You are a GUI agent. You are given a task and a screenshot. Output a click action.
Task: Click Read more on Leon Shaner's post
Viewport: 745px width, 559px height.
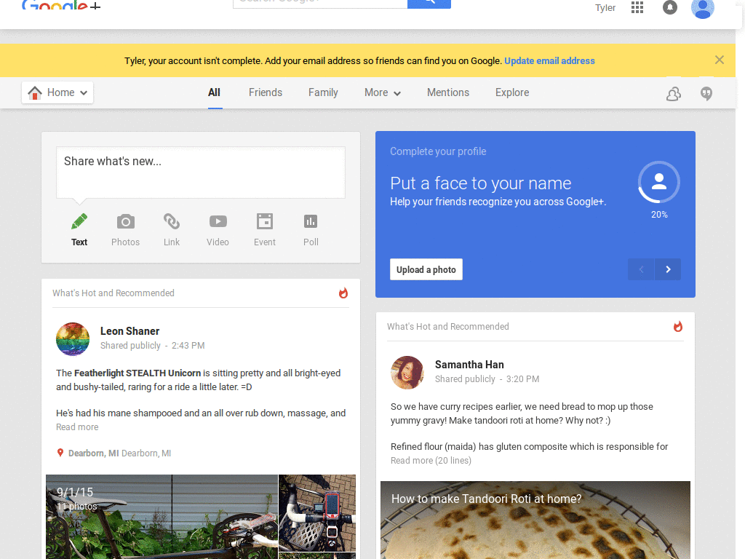[77, 427]
